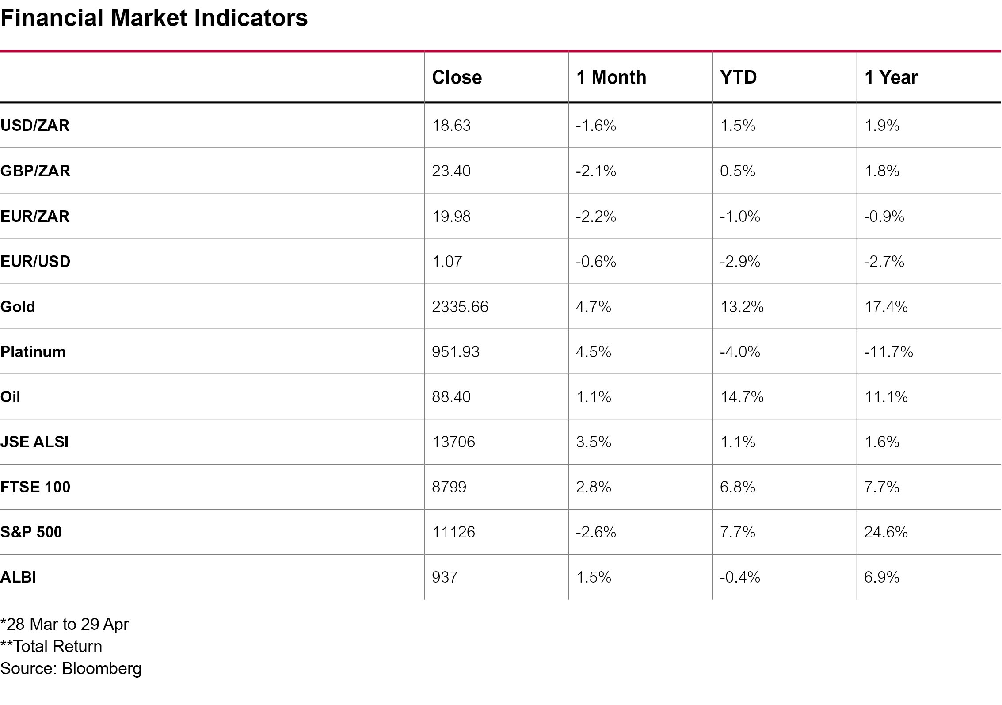Select the Total Return footnote
1002x705 pixels.
pyautogui.click(x=51, y=646)
